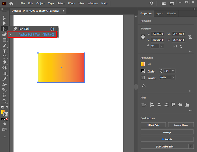Toggle constrain width and height proportions
The height and width of the screenshot is (152, 197).
coord(190,37)
